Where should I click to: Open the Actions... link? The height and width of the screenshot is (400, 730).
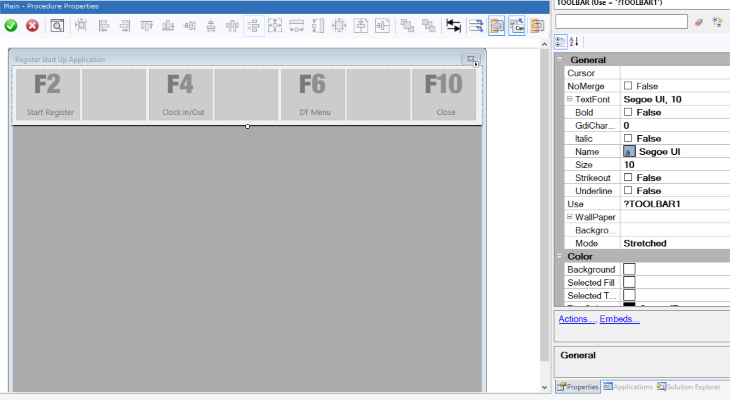(x=577, y=319)
